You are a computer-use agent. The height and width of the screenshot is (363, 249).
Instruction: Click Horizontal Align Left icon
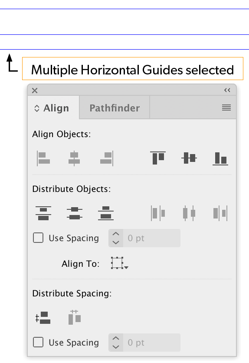click(44, 158)
